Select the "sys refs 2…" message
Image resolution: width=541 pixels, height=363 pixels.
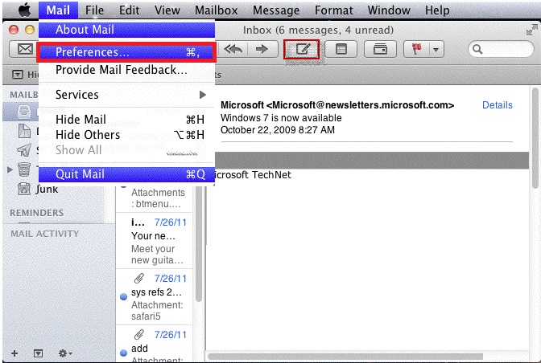click(154, 297)
